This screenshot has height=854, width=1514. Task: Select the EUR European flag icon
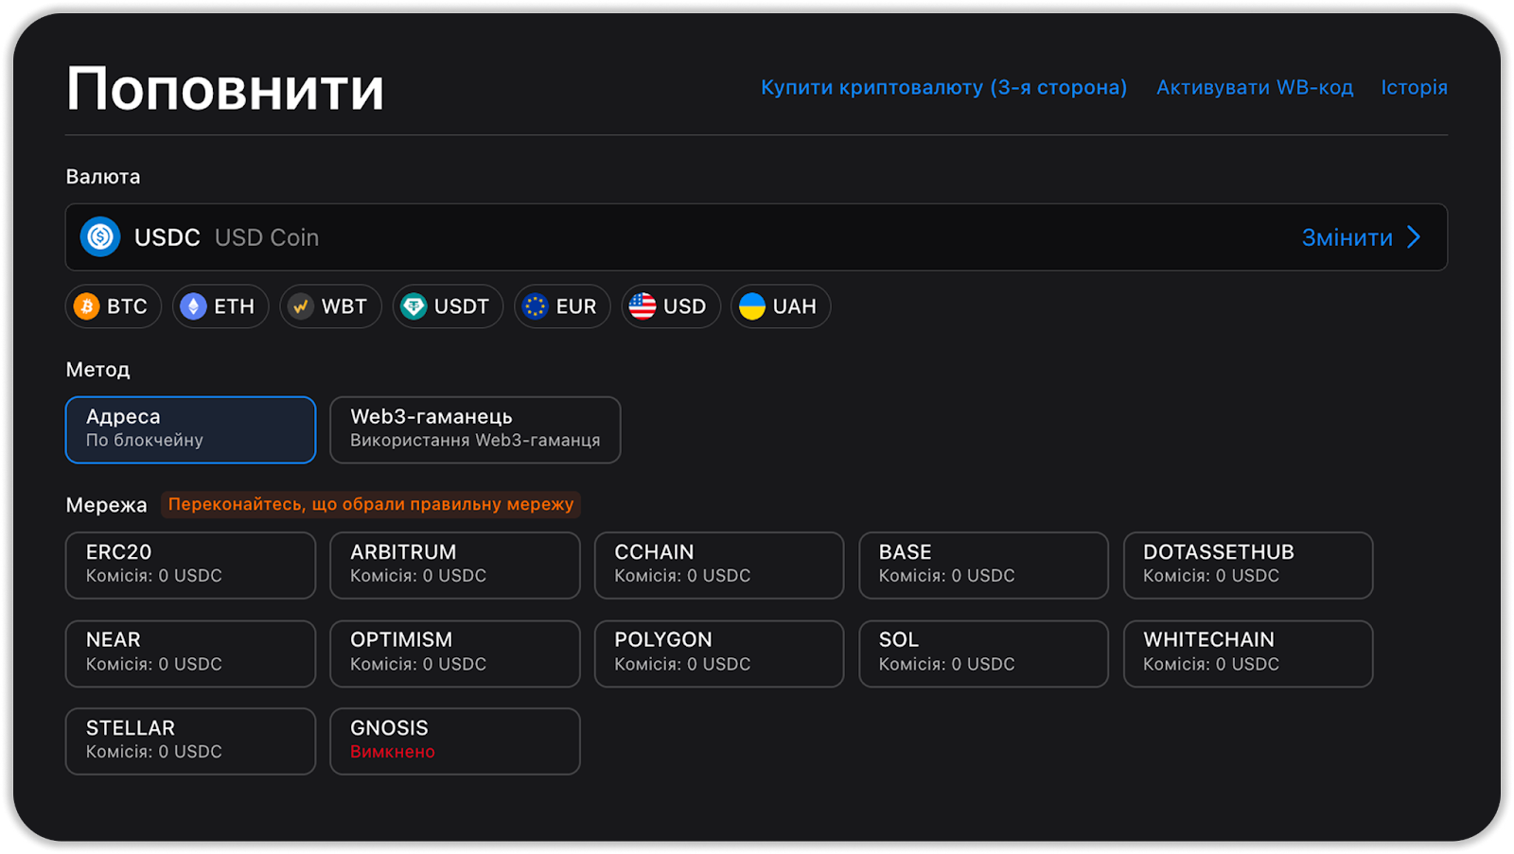pos(536,306)
